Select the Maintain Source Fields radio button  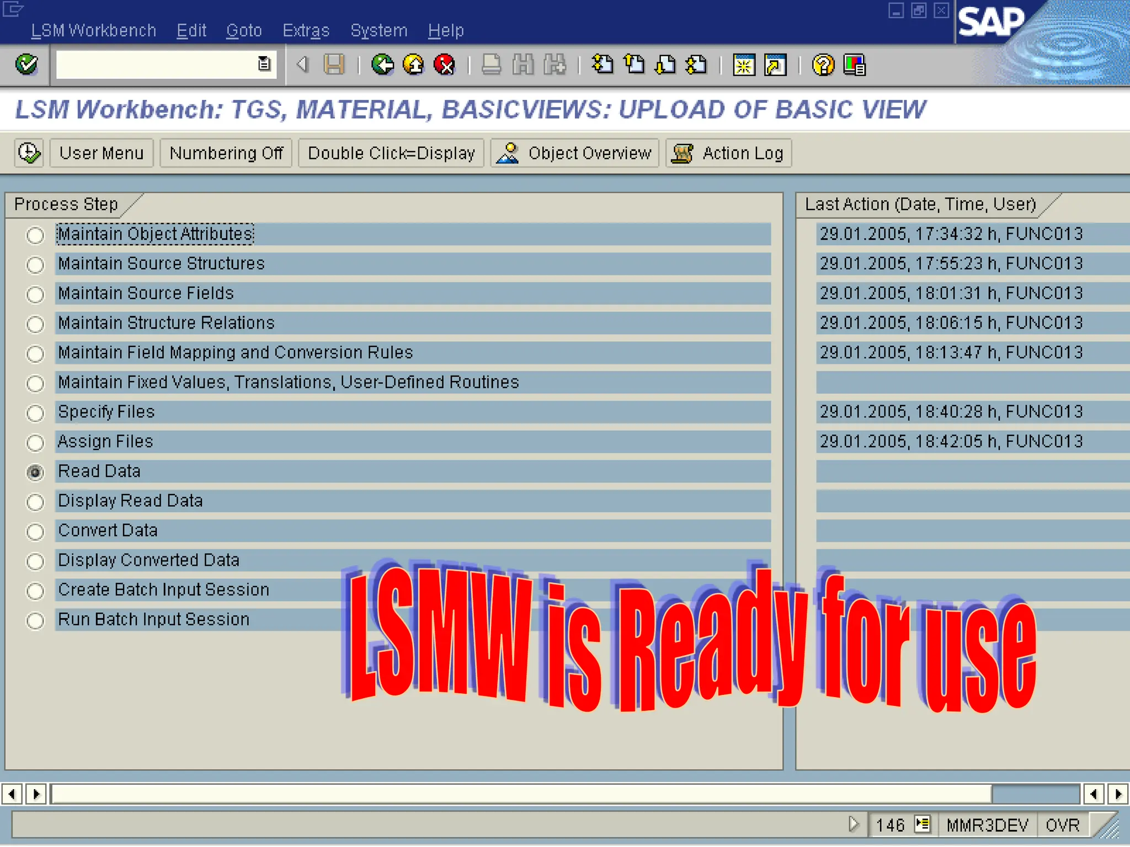(35, 294)
